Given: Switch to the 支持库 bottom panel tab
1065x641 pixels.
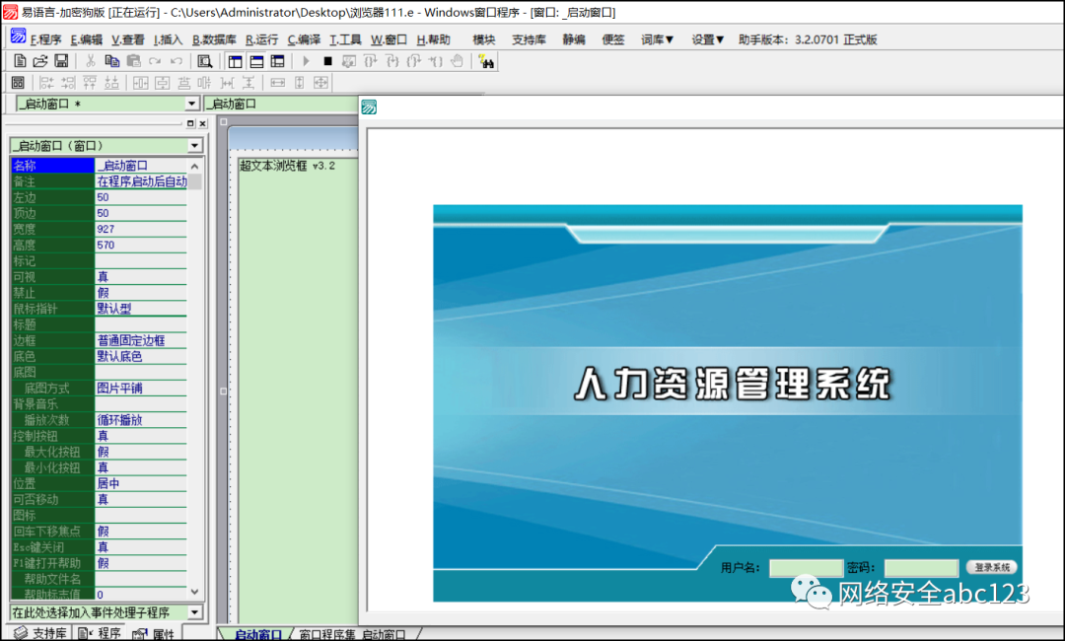Looking at the screenshot, I should coord(40,633).
